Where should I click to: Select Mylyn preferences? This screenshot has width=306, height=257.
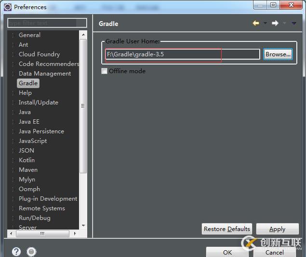(27, 180)
